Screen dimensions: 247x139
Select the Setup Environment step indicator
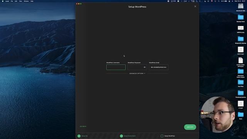click(x=128, y=136)
